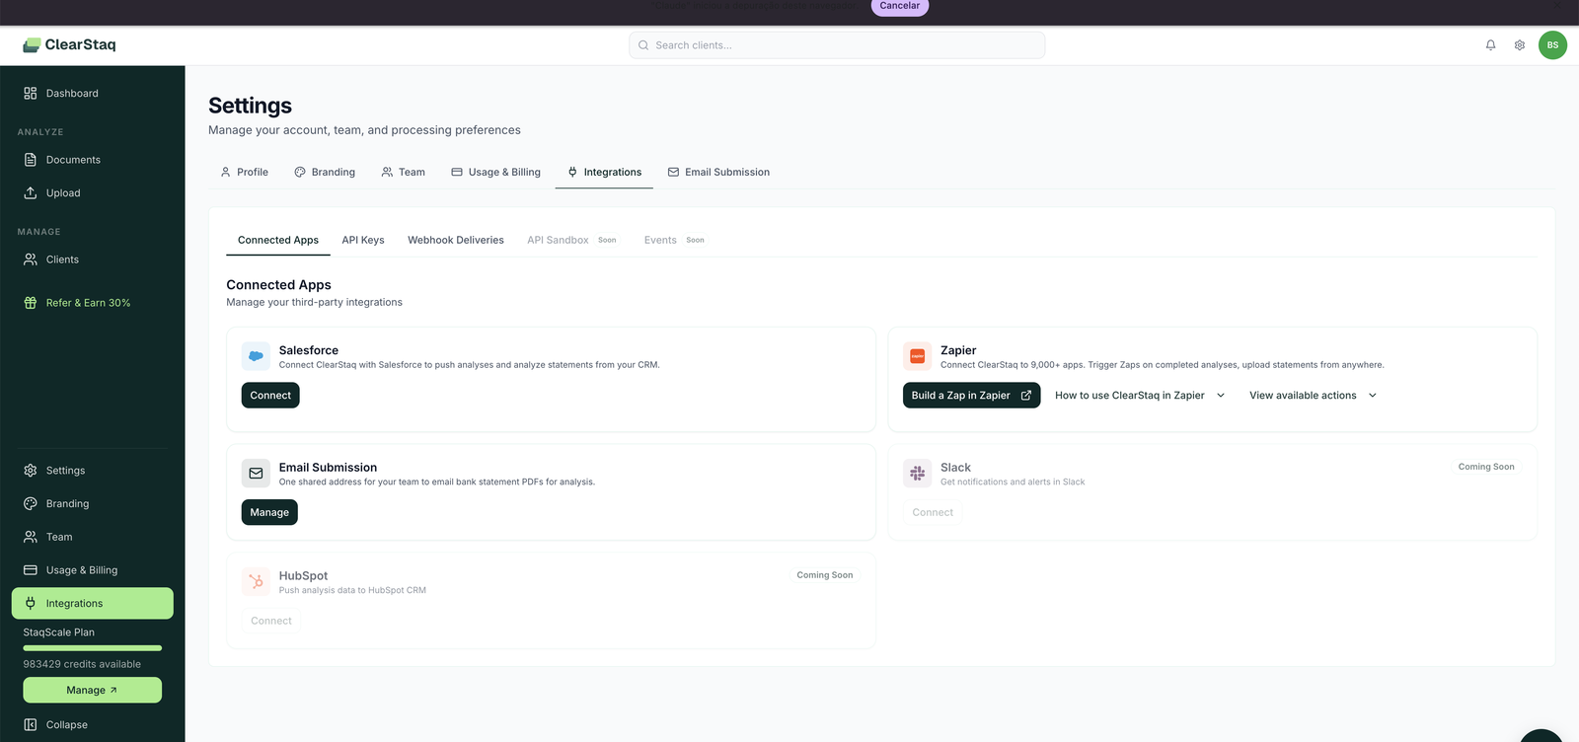Click the disabled Slack Connect button
The image size is (1579, 742).
(933, 512)
